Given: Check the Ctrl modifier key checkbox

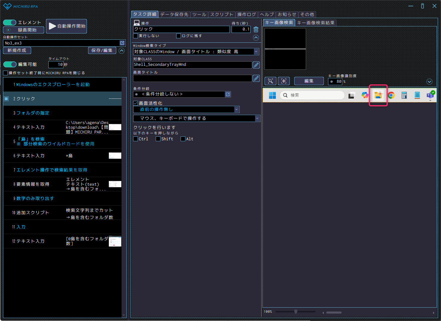Looking at the screenshot, I should [x=136, y=139].
